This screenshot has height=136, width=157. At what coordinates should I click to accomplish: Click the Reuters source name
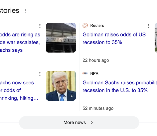[97, 25]
